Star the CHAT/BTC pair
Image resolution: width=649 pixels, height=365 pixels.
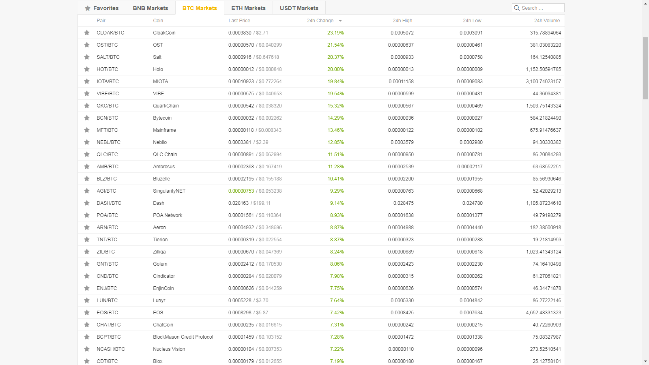pos(87,325)
